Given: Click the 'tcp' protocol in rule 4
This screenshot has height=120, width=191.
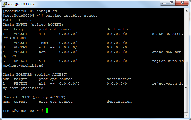Looking at the screenshot, I should click(42, 52).
